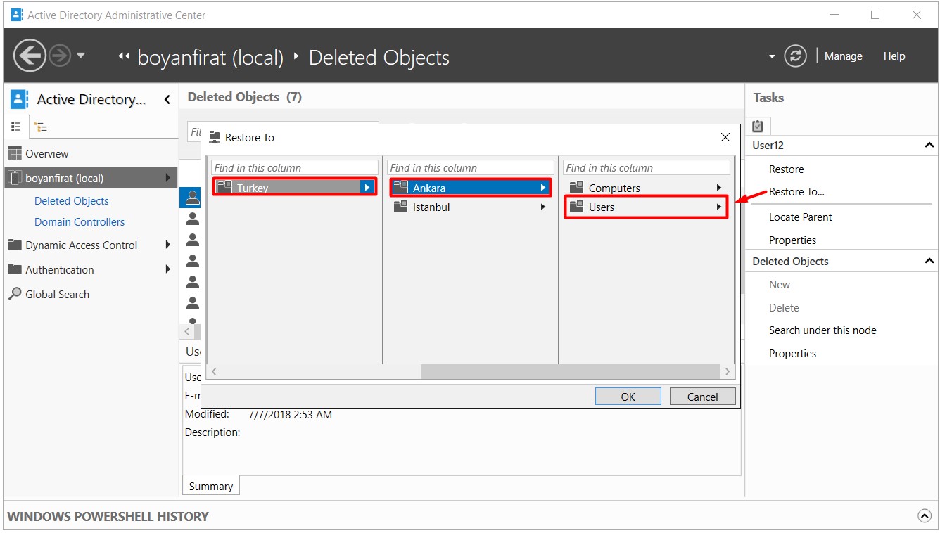Switch to list view icon in navigation
940x533 pixels.
coord(16,127)
